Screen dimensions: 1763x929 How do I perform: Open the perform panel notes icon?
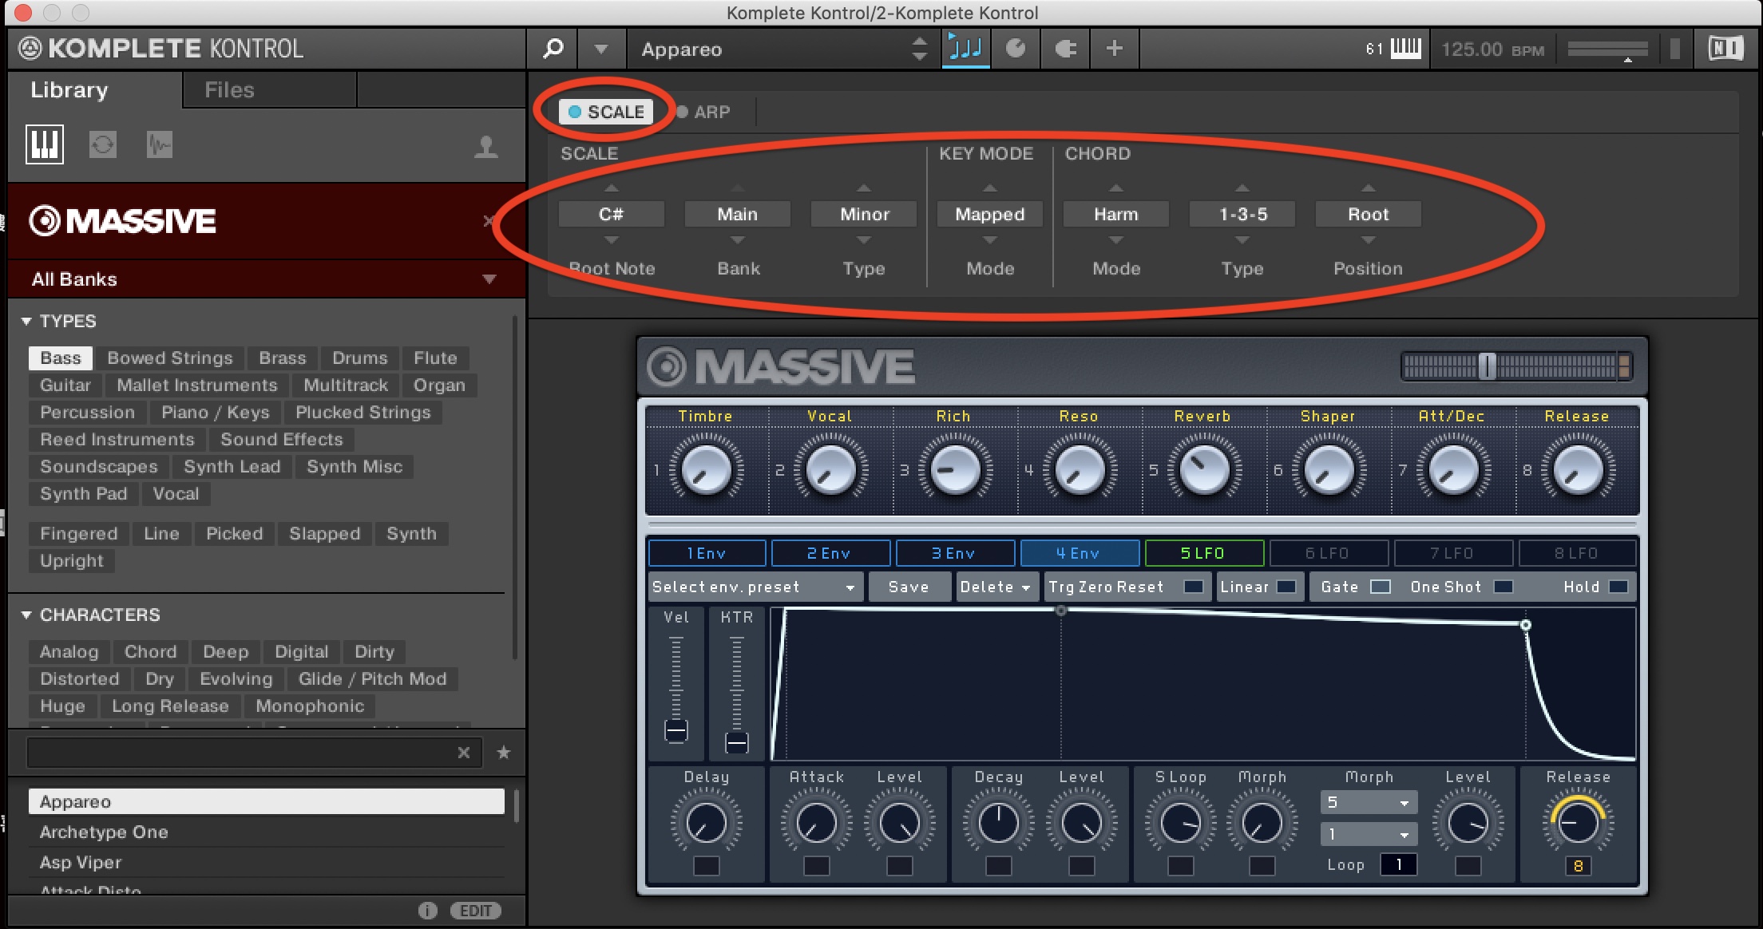click(965, 49)
